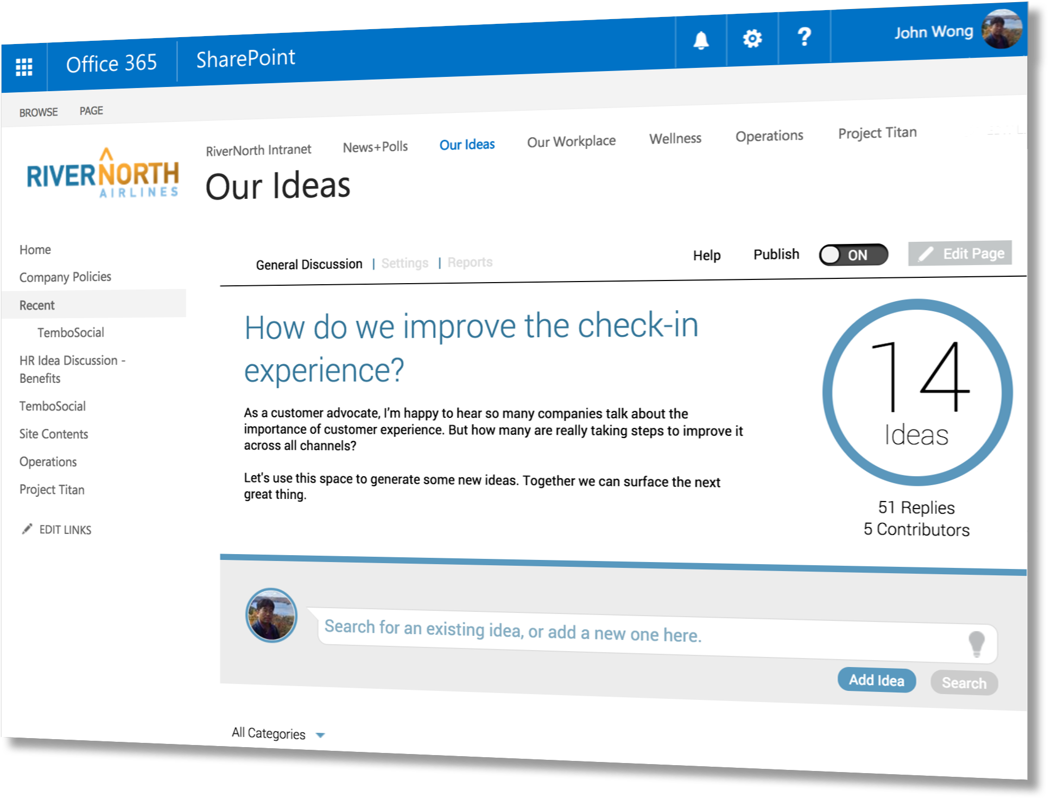1048x798 pixels.
Task: Switch the Publish toggle to OFF
Action: (x=853, y=255)
